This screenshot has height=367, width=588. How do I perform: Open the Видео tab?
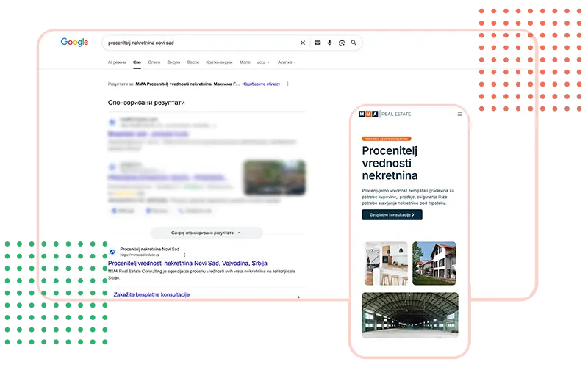(173, 62)
